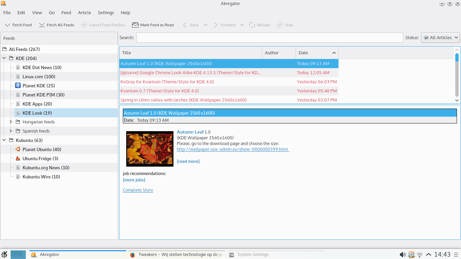Image resolution: width=461 pixels, height=259 pixels.
Task: Sort articles by Date column header
Action: 317,53
